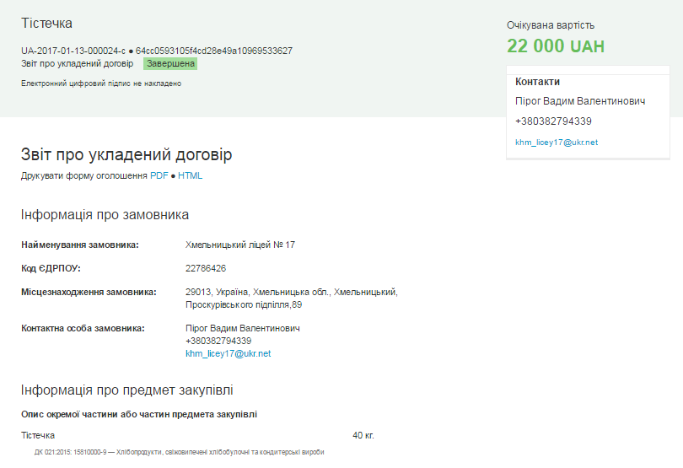Select ЄДРПОУ code 22786426
Image resolution: width=683 pixels, height=468 pixels.
tap(206, 268)
